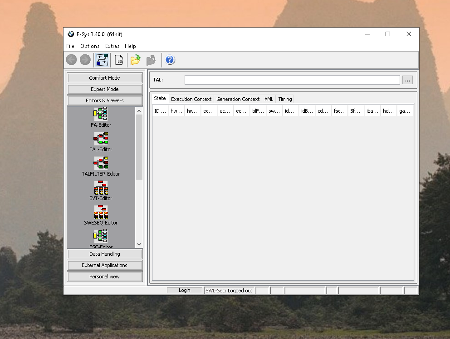Click the Forward navigation arrow in toolbar
The height and width of the screenshot is (339, 450).
pos(85,60)
